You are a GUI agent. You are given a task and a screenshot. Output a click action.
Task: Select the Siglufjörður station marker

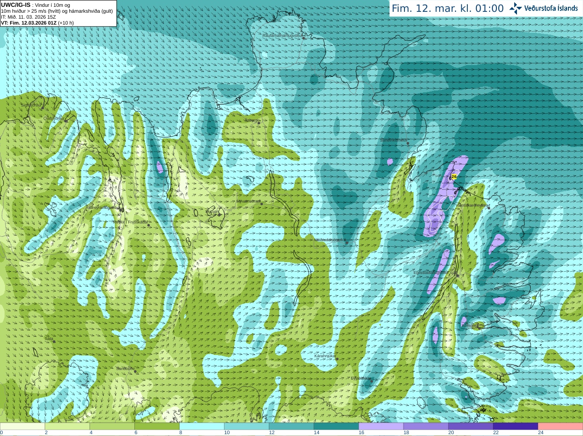pos(43,108)
